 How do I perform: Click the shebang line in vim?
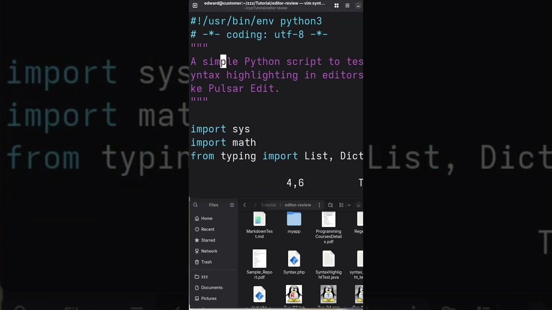click(x=256, y=21)
